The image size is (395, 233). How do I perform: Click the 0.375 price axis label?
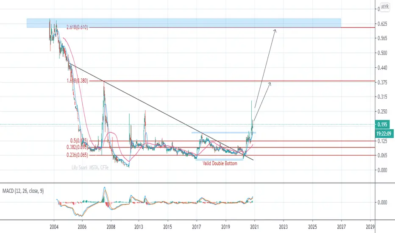coord(382,82)
